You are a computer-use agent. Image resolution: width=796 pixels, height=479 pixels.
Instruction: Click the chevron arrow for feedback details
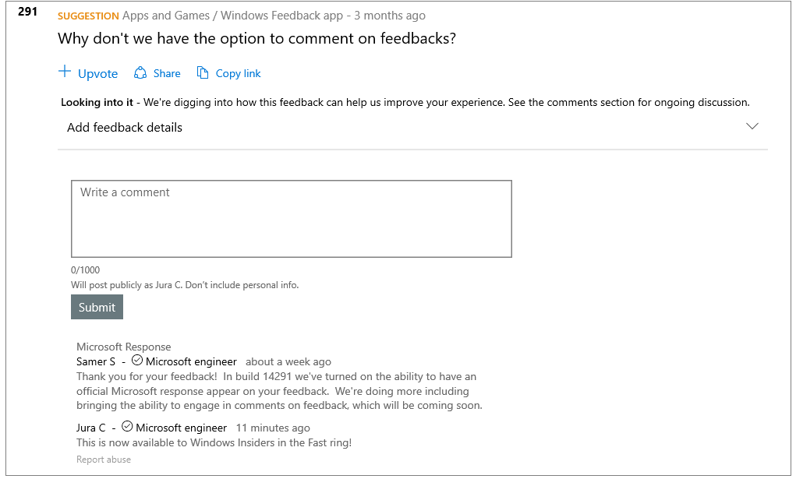pos(752,126)
